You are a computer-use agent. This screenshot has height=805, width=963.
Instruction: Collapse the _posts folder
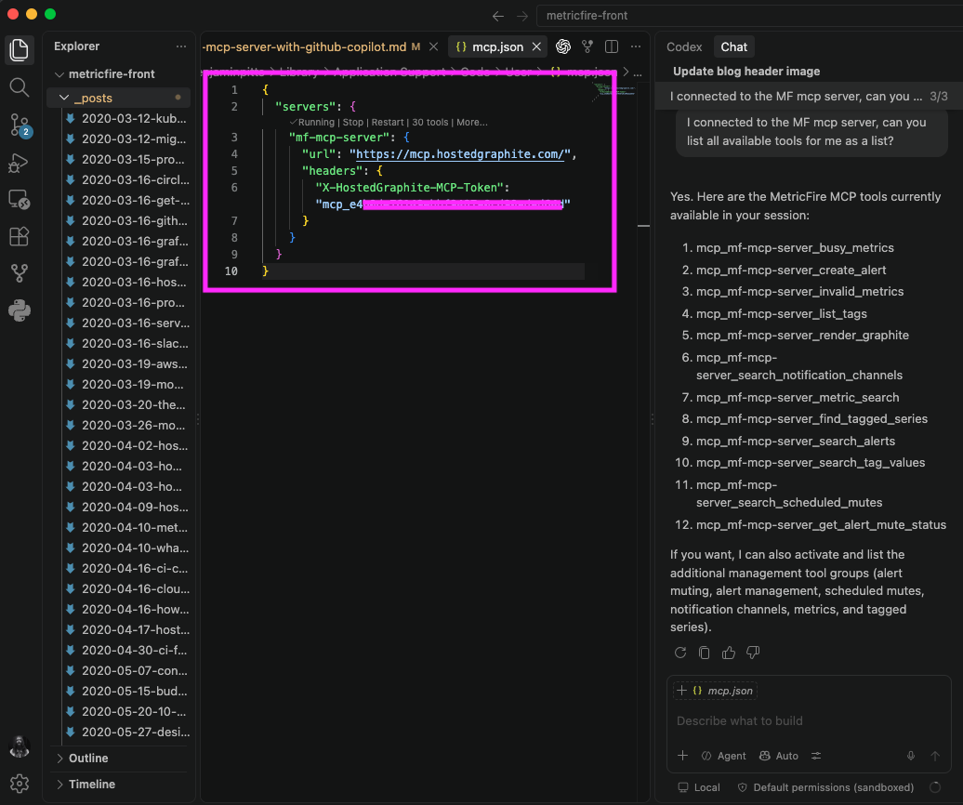click(x=64, y=99)
